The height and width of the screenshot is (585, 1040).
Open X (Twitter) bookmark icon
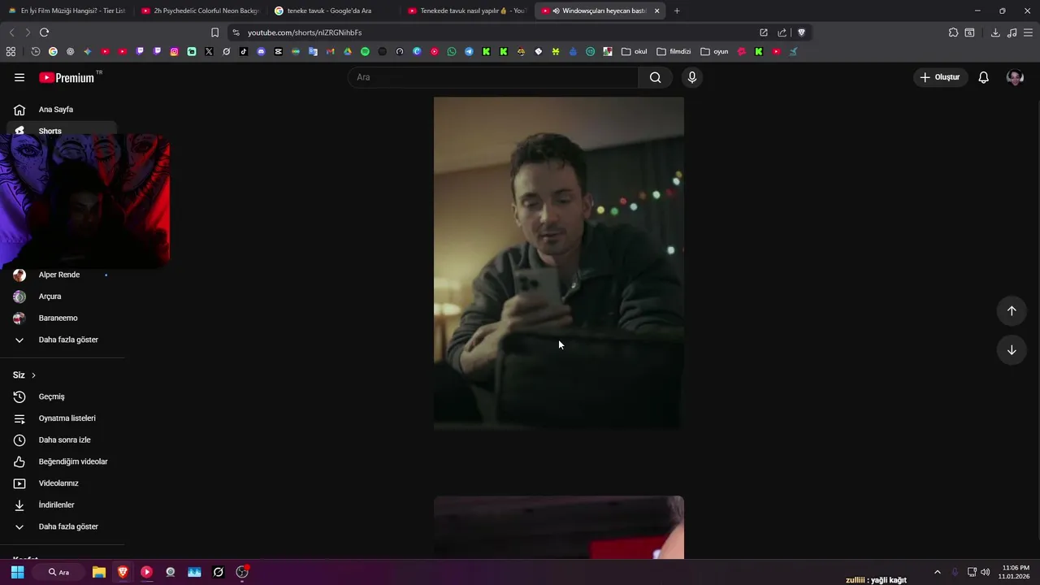point(209,51)
